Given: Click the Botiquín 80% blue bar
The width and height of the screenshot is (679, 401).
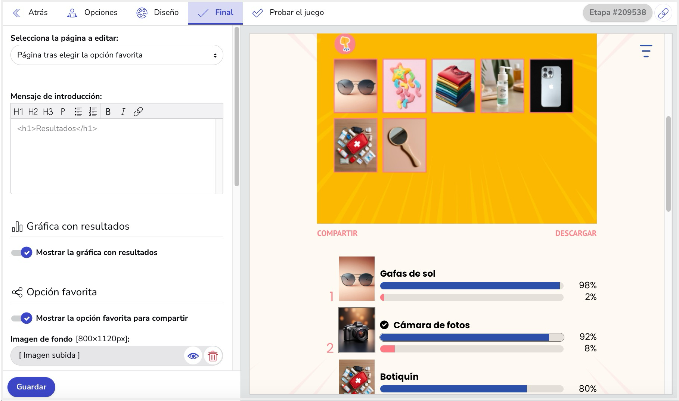Looking at the screenshot, I should (453, 389).
